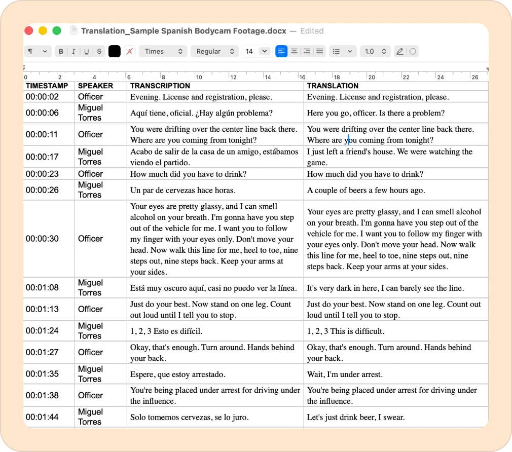This screenshot has width=512, height=452.
Task: Open the Regular typeface dropdown
Action: coord(214,51)
